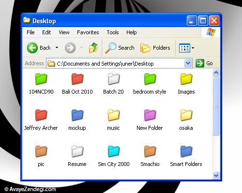Open the Tools menu

[x=113, y=32]
